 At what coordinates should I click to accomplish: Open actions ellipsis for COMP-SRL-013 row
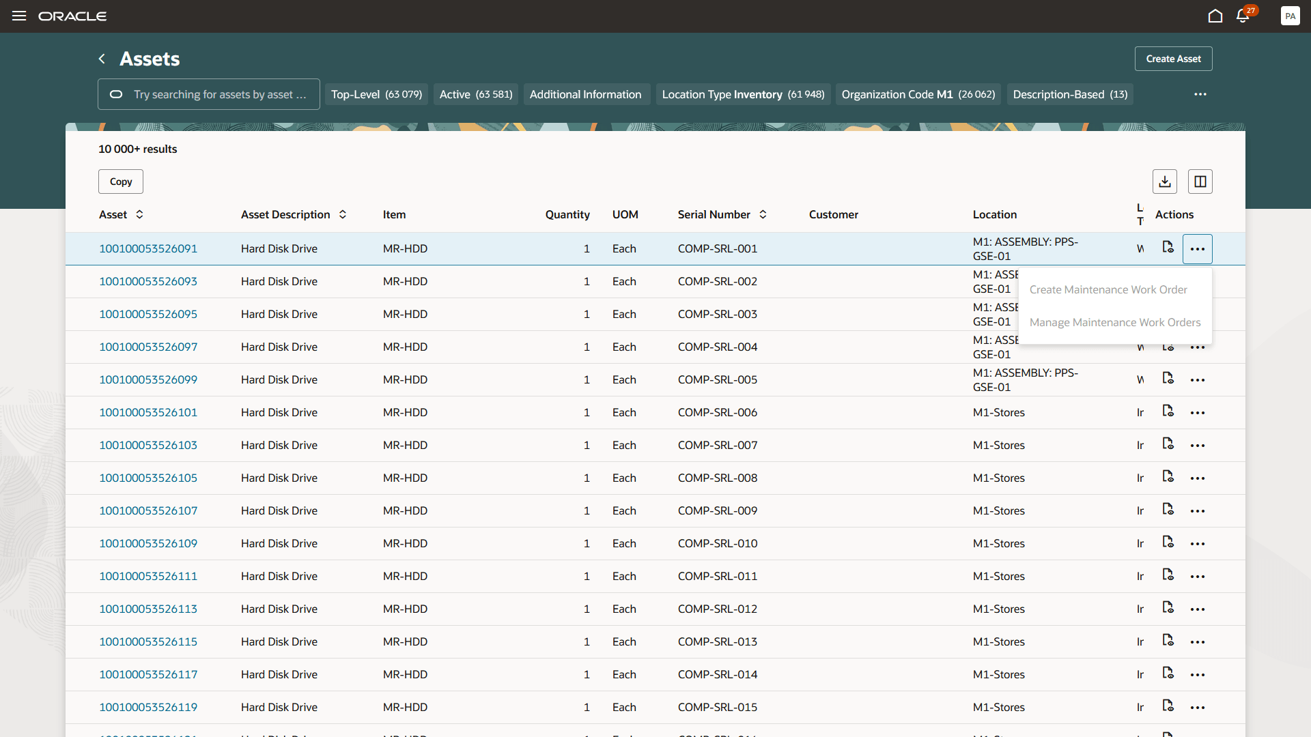(x=1198, y=642)
